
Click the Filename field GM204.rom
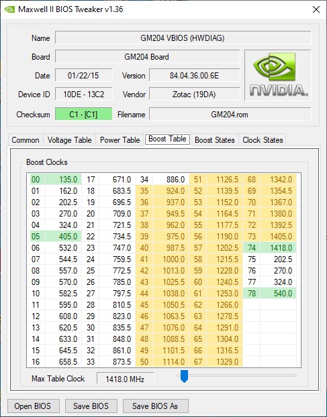tap(230, 115)
